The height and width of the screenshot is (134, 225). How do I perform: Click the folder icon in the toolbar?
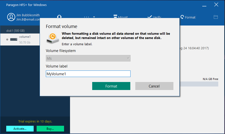tap(216, 17)
